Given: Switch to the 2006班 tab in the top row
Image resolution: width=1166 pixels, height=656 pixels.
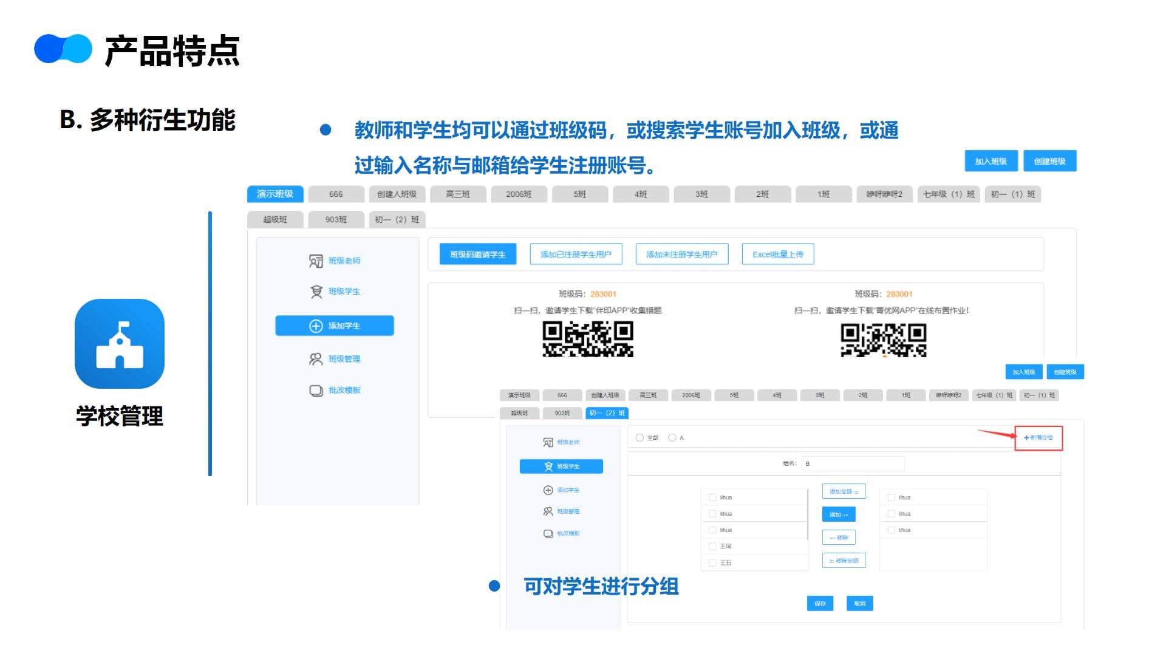Looking at the screenshot, I should pyautogui.click(x=519, y=194).
